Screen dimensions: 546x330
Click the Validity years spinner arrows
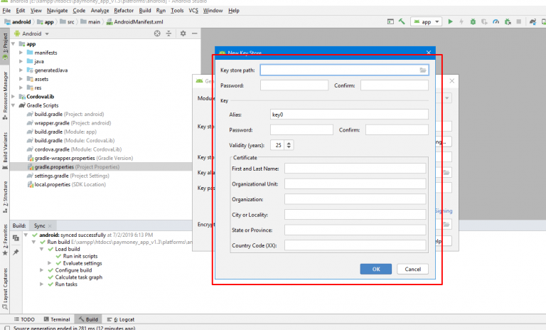click(289, 145)
